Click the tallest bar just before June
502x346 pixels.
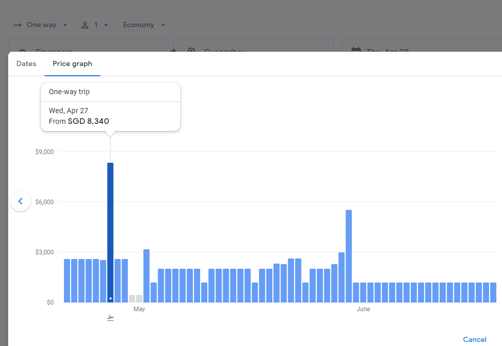click(348, 256)
